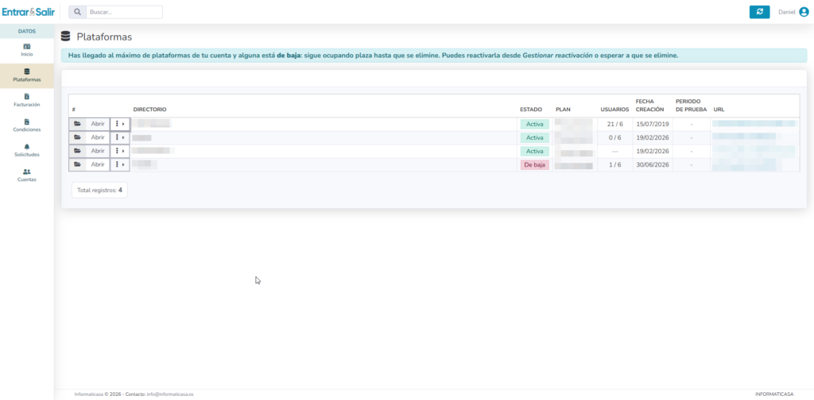Click INFORMATICASA footer text
The height and width of the screenshot is (400, 814).
point(774,394)
